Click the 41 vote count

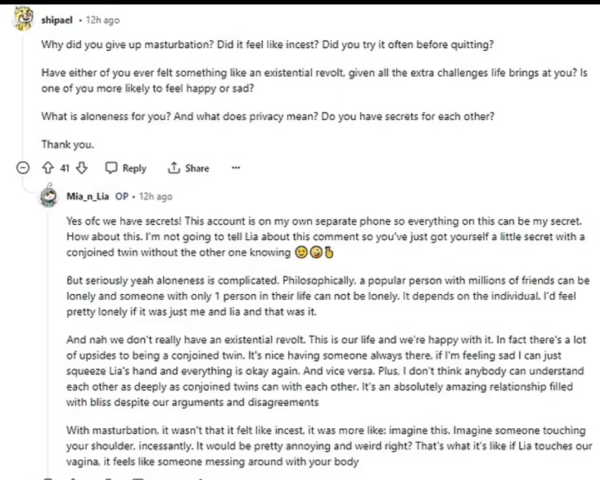[x=65, y=168]
